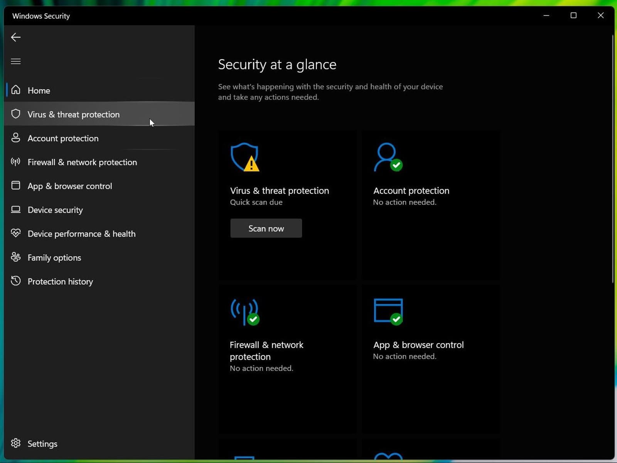
Task: Click the warning shield icon on Virus card
Action: point(245,157)
